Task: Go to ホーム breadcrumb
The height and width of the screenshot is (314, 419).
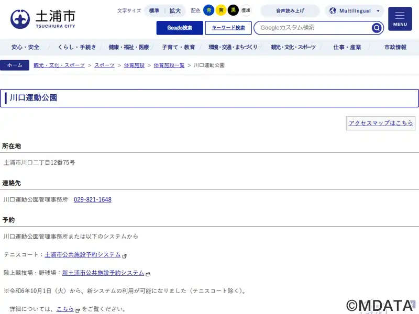Action: coord(15,65)
